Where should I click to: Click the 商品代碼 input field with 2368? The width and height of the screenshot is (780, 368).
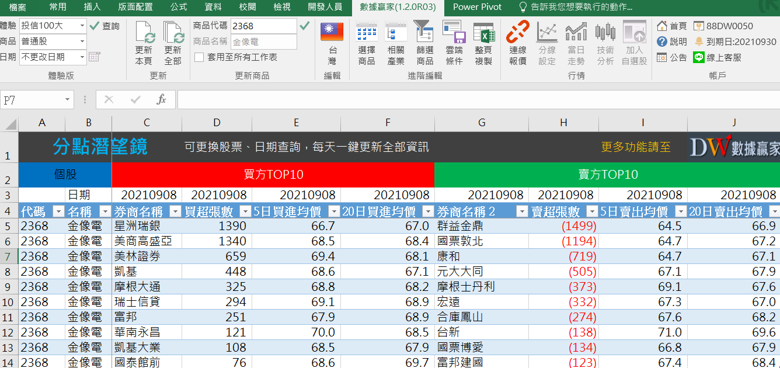point(264,26)
